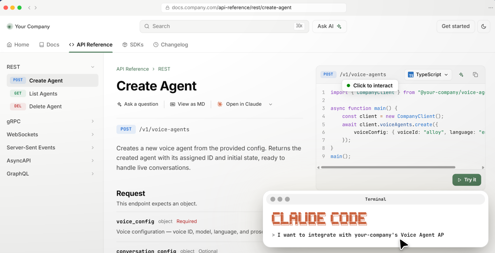Click the ⌘K shortcut badge in Search
This screenshot has width=495, height=253.
[299, 26]
